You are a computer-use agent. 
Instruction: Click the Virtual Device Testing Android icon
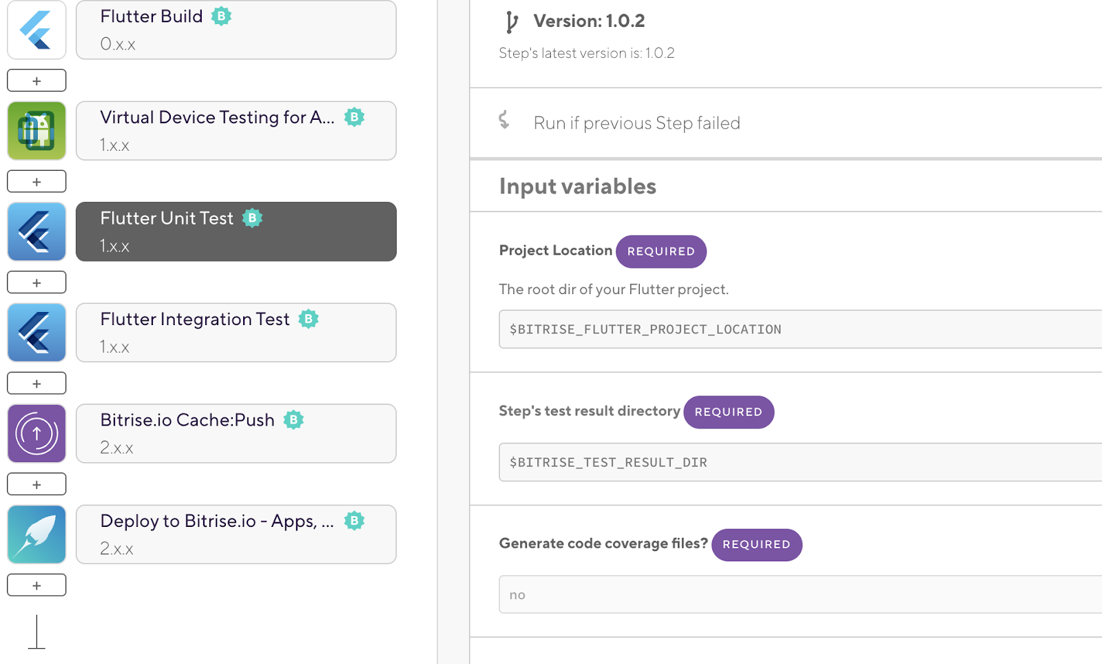click(x=37, y=131)
